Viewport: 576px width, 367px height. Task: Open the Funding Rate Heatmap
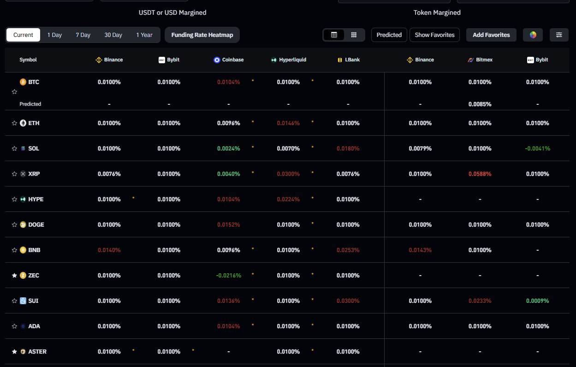point(202,35)
